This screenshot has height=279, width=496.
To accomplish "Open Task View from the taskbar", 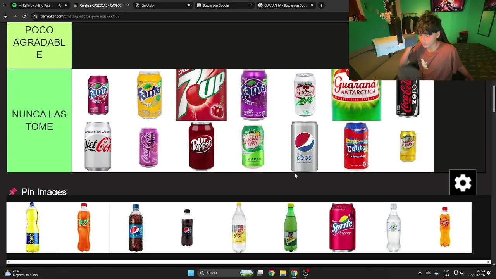I will pos(260,273).
